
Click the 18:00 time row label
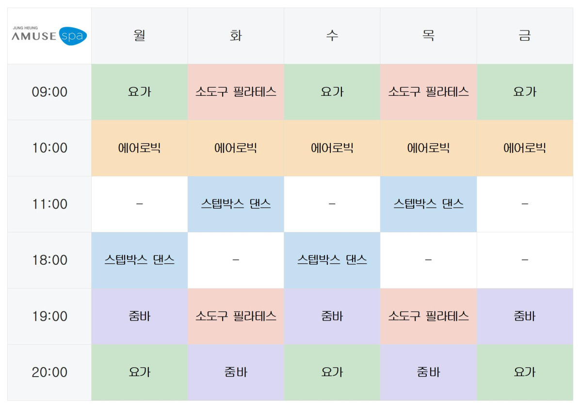[49, 260]
